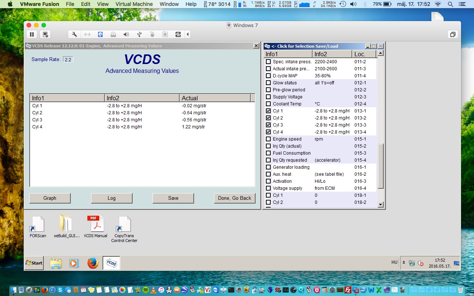The image size is (474, 296).
Task: Enable D.cycle MAP checkbox
Action: coord(268,76)
